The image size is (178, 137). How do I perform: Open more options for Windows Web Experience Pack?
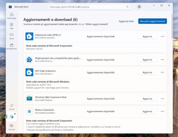pos(162,99)
